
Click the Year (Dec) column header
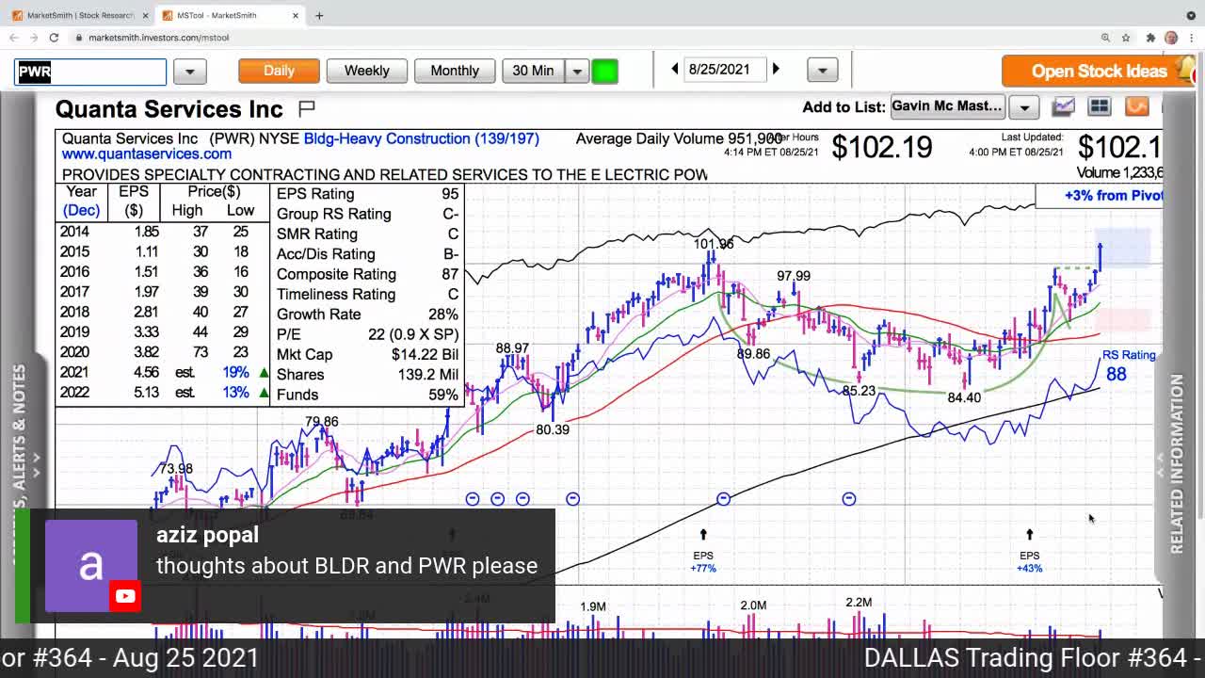pyautogui.click(x=81, y=201)
